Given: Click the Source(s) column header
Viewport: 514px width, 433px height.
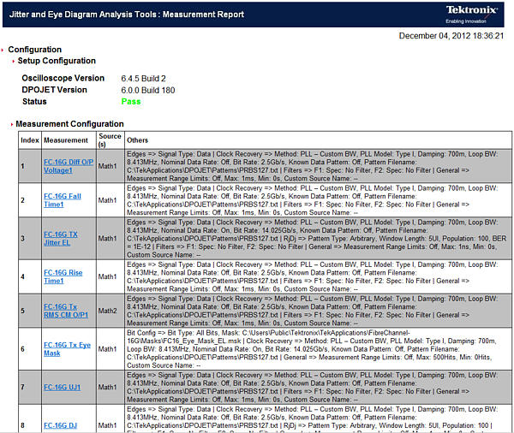Looking at the screenshot, I should pos(110,139).
